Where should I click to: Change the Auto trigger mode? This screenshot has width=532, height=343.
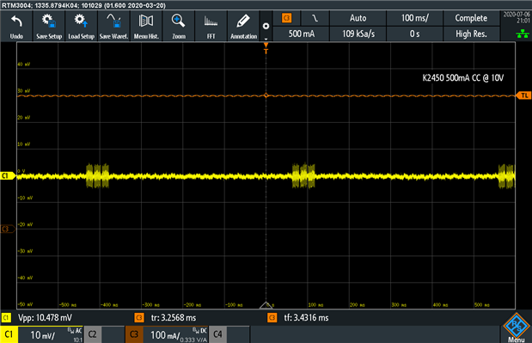tap(358, 18)
